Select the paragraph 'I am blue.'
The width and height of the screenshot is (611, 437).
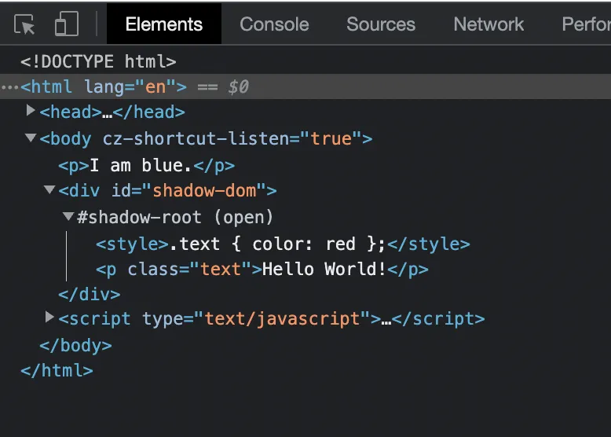(x=147, y=165)
